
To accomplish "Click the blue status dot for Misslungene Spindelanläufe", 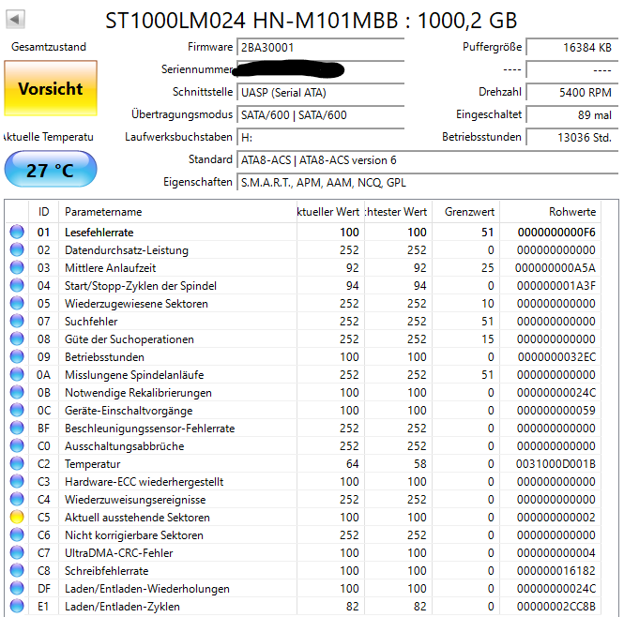I will [17, 374].
